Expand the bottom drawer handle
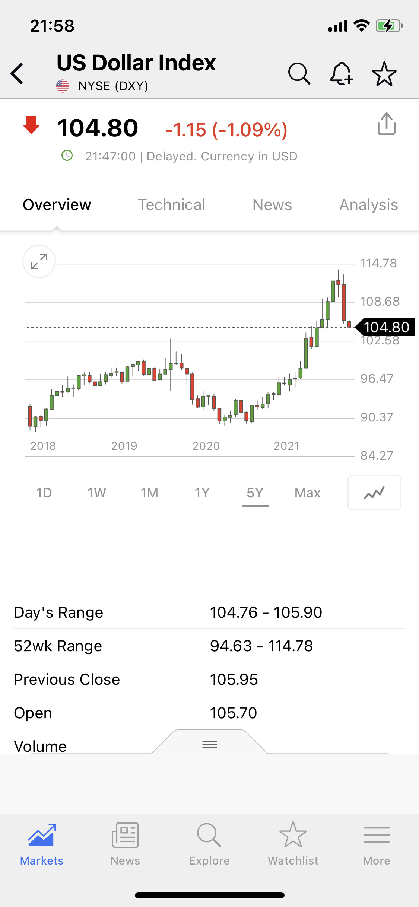The width and height of the screenshot is (419, 907). (x=210, y=744)
